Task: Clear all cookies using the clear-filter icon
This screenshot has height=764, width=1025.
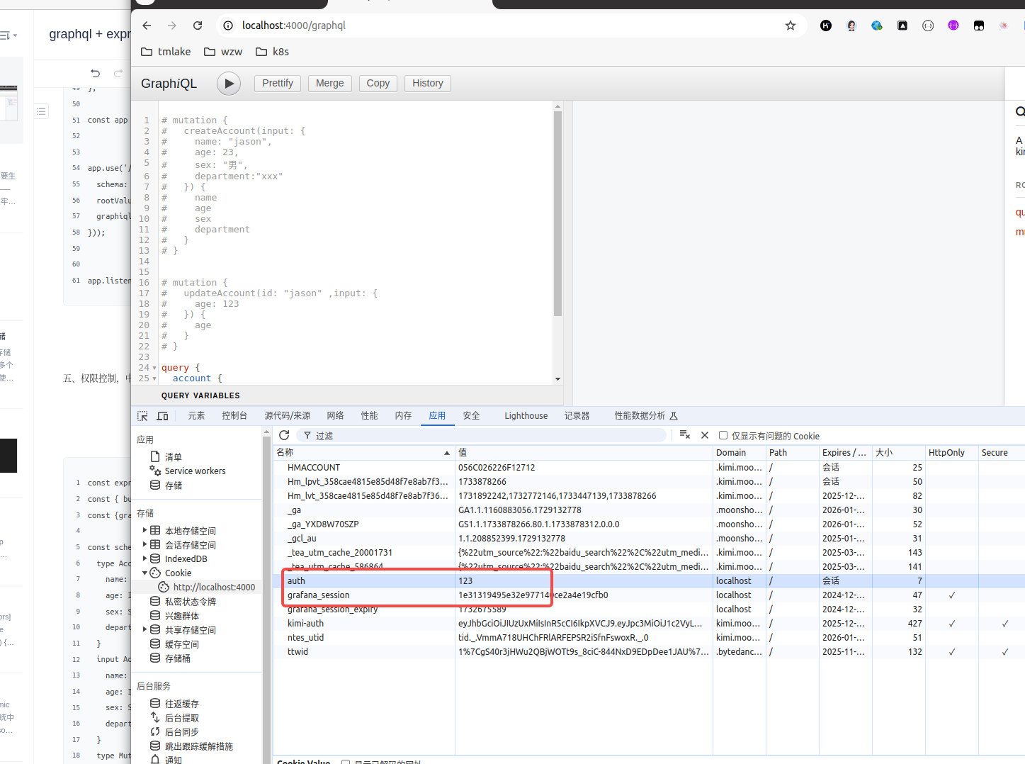Action: click(684, 435)
